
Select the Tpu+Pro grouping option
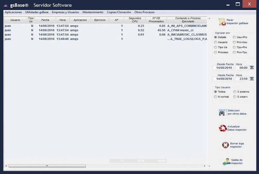click(234, 47)
